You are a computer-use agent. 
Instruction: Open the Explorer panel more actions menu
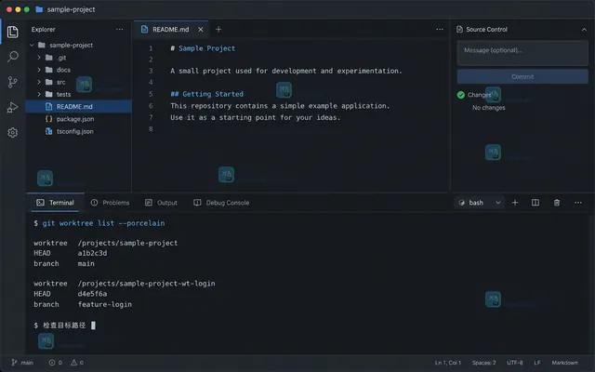pyautogui.click(x=120, y=29)
